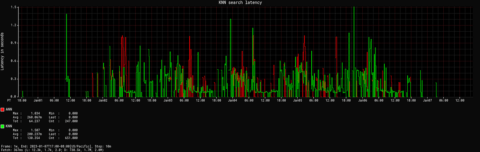Click the ANN Max value 1.034
Image resolution: width=480 pixels, height=152 pixels.
click(x=35, y=113)
